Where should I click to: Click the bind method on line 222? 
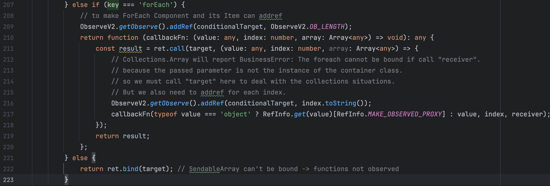point(131,169)
